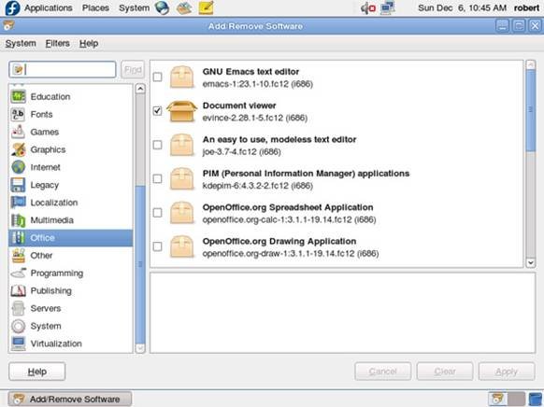This screenshot has width=544, height=407.
Task: Click the Servers category icon
Action: 18,309
